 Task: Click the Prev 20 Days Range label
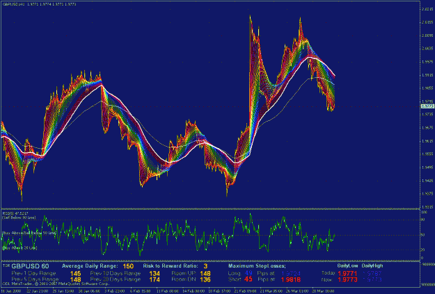click(116, 279)
